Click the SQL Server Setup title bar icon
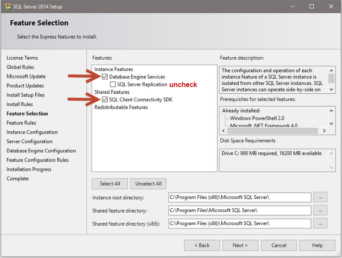Screen dimensions: 342x258 tap(8, 7)
